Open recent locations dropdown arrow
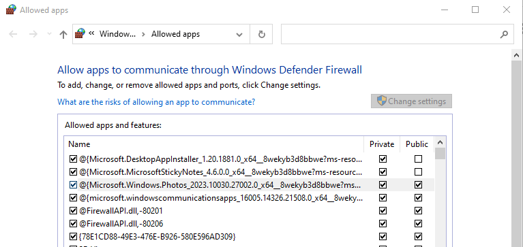523x247 pixels. click(49, 34)
